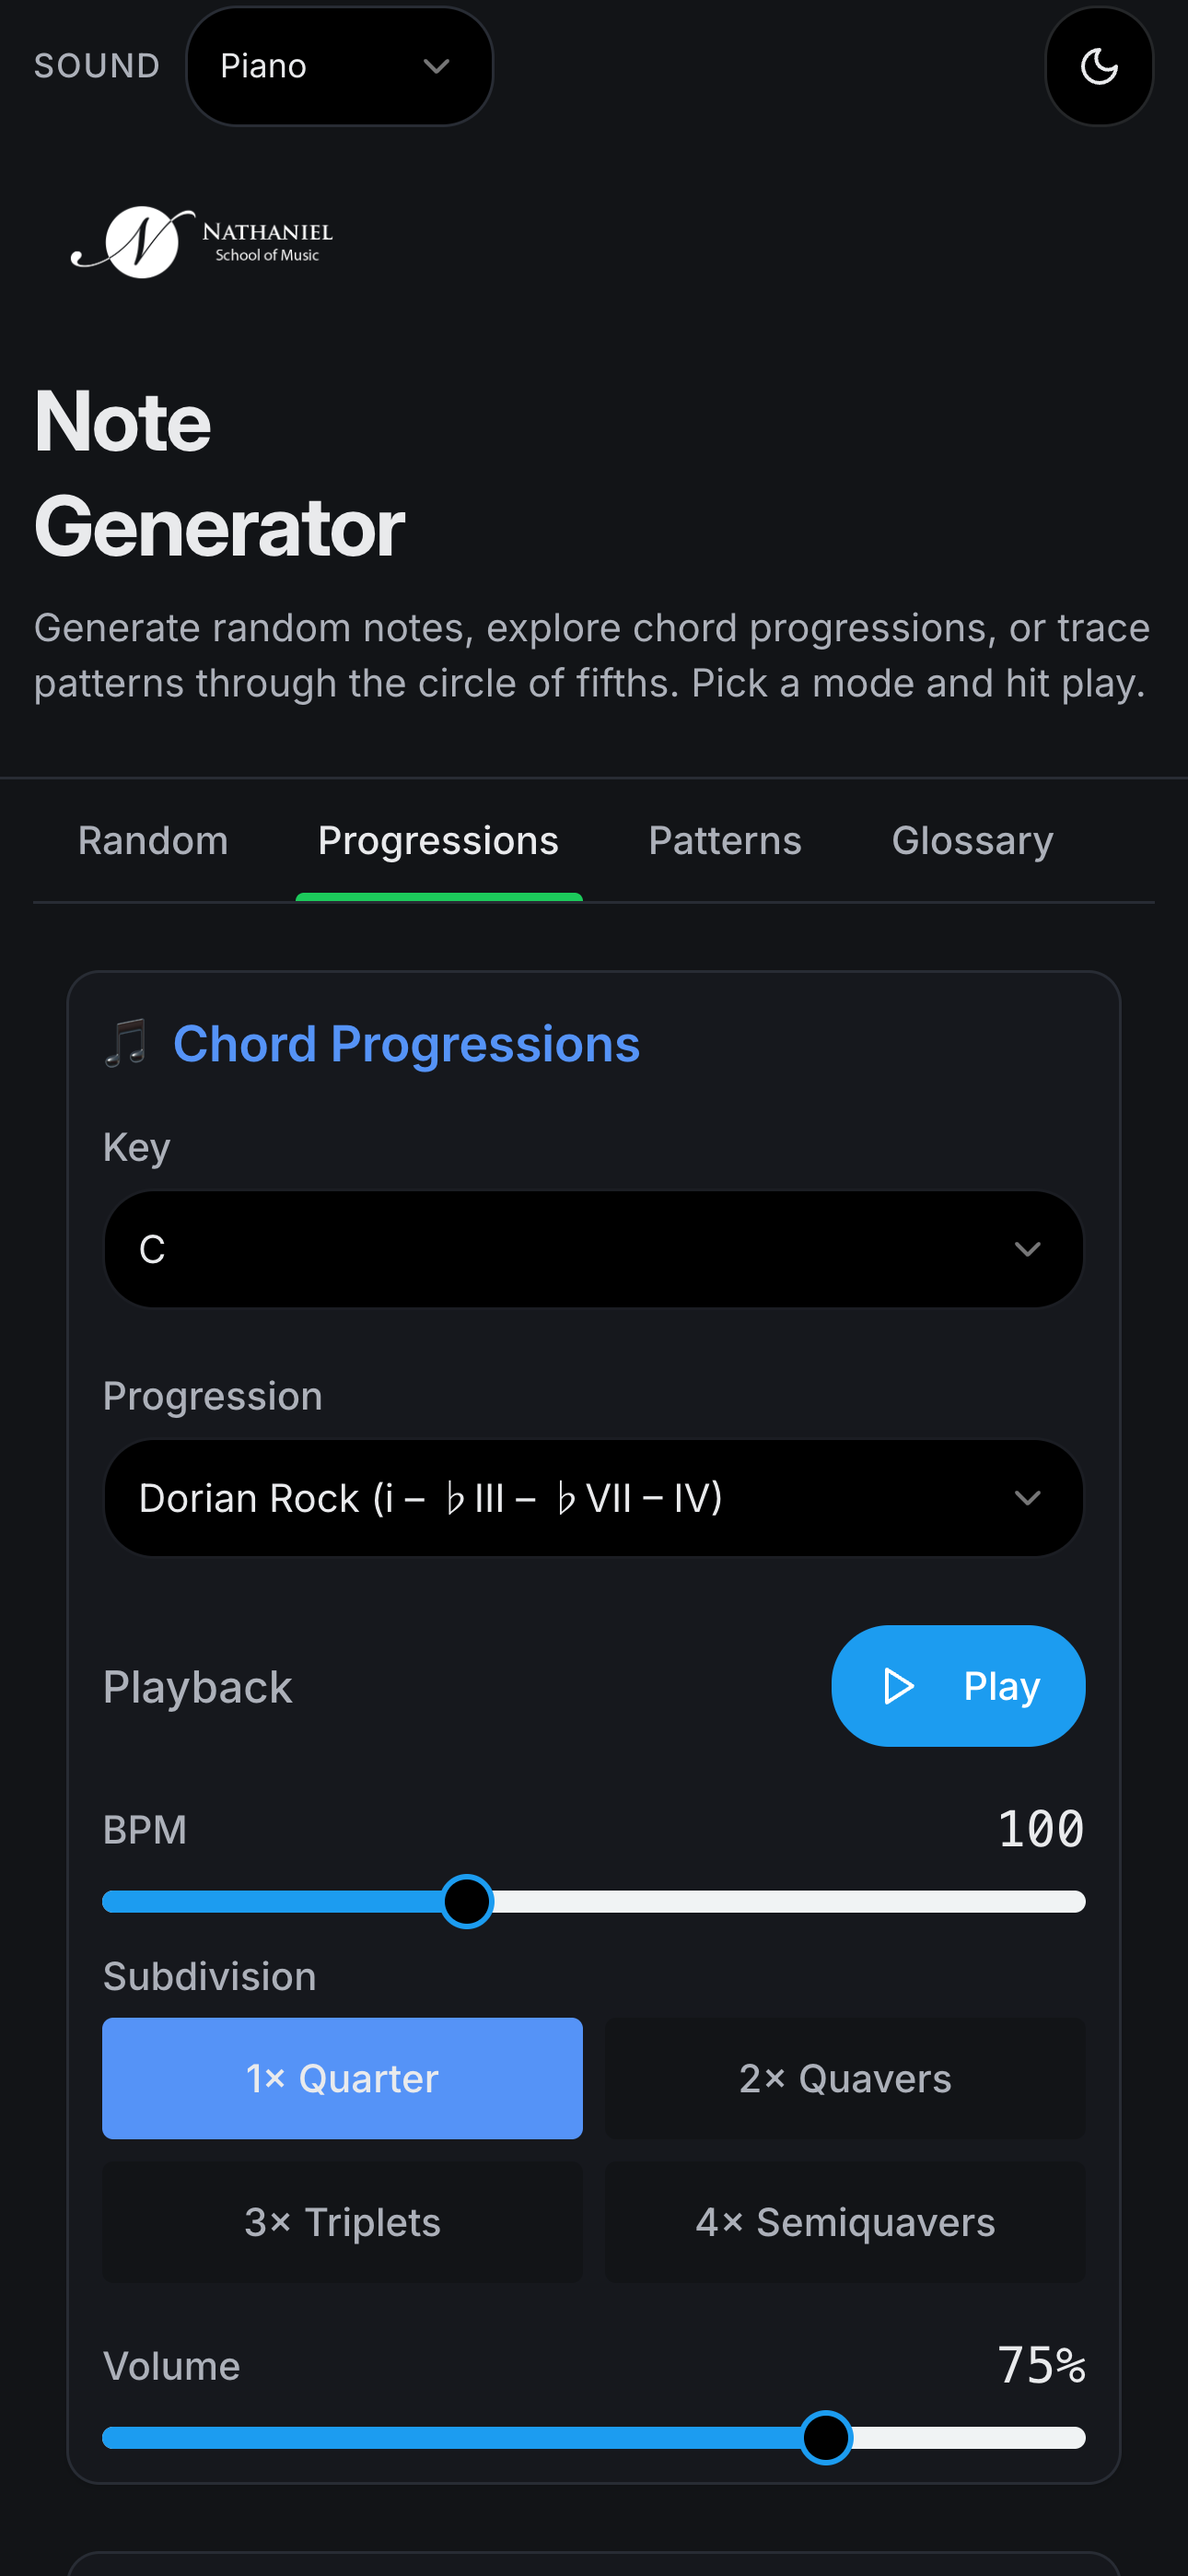The height and width of the screenshot is (2576, 1188).
Task: Click the chevron arrow in the Piano sound selector
Action: [x=436, y=67]
